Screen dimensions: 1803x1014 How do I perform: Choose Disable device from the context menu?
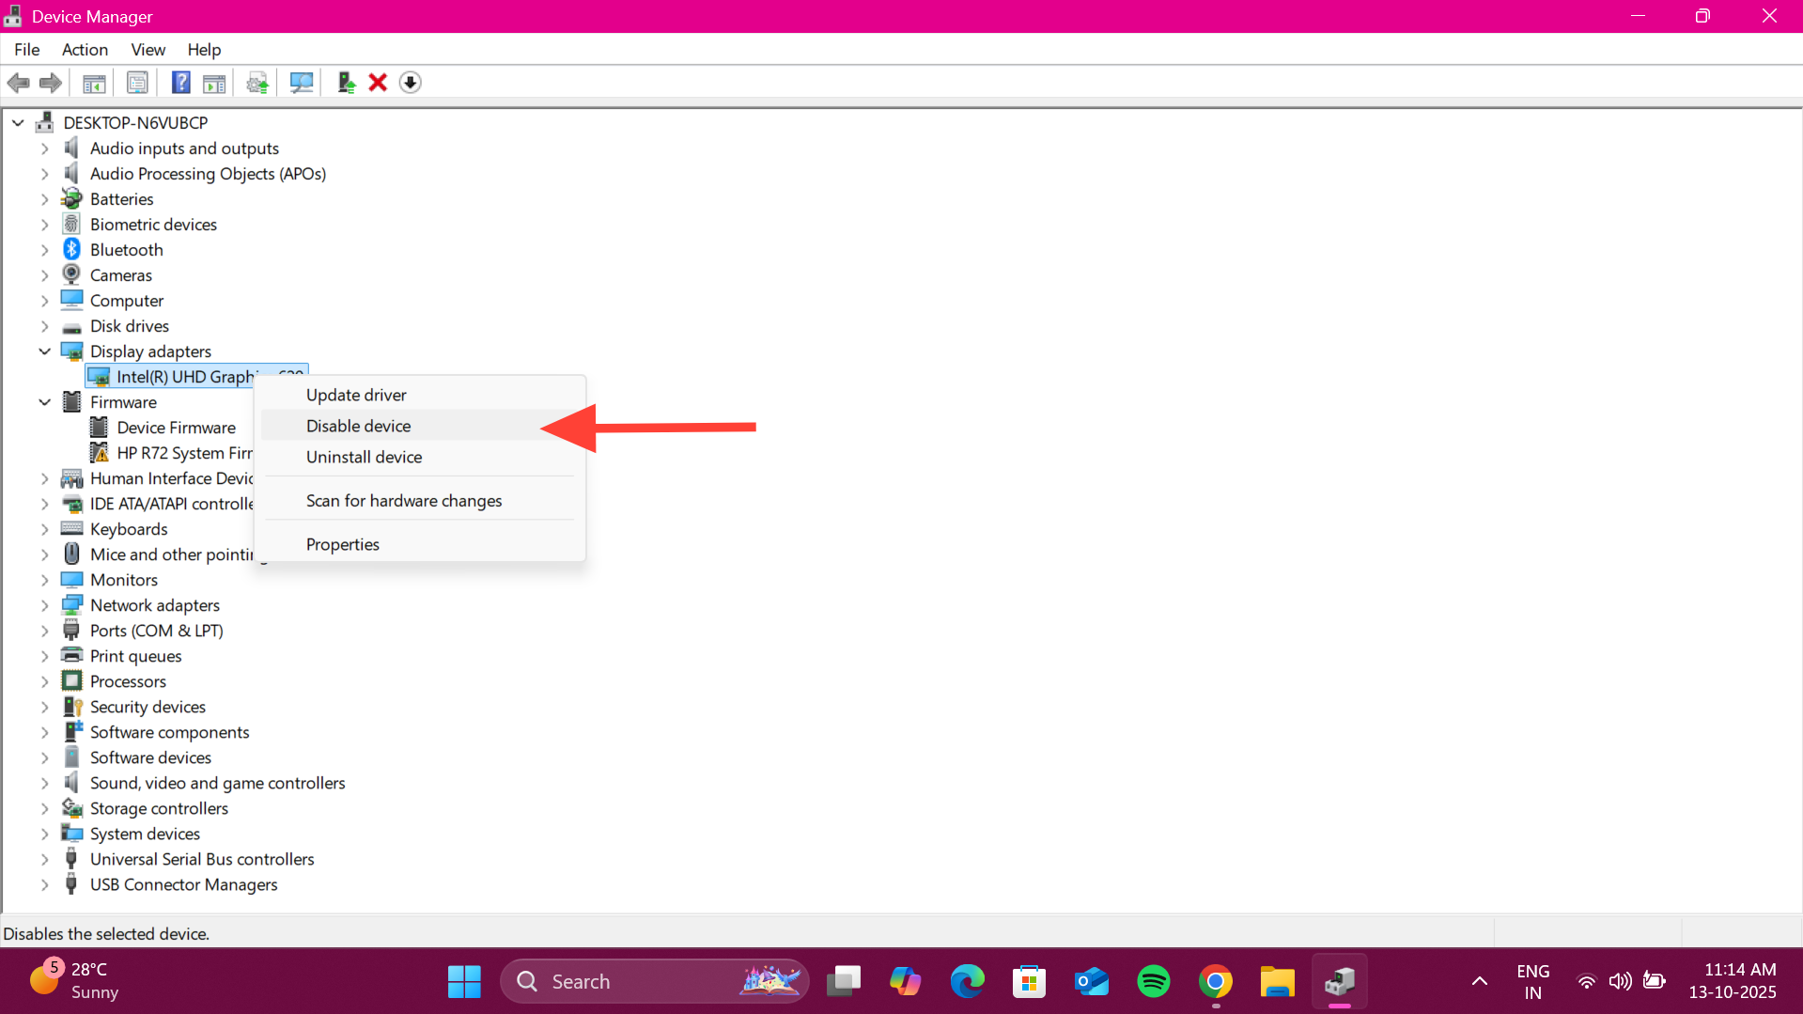point(358,426)
